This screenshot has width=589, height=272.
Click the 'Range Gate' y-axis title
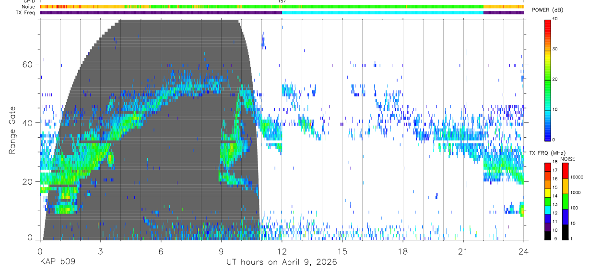pyautogui.click(x=12, y=130)
